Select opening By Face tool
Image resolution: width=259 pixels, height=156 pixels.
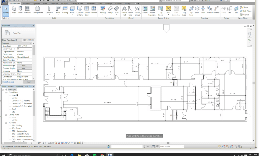[191, 11]
